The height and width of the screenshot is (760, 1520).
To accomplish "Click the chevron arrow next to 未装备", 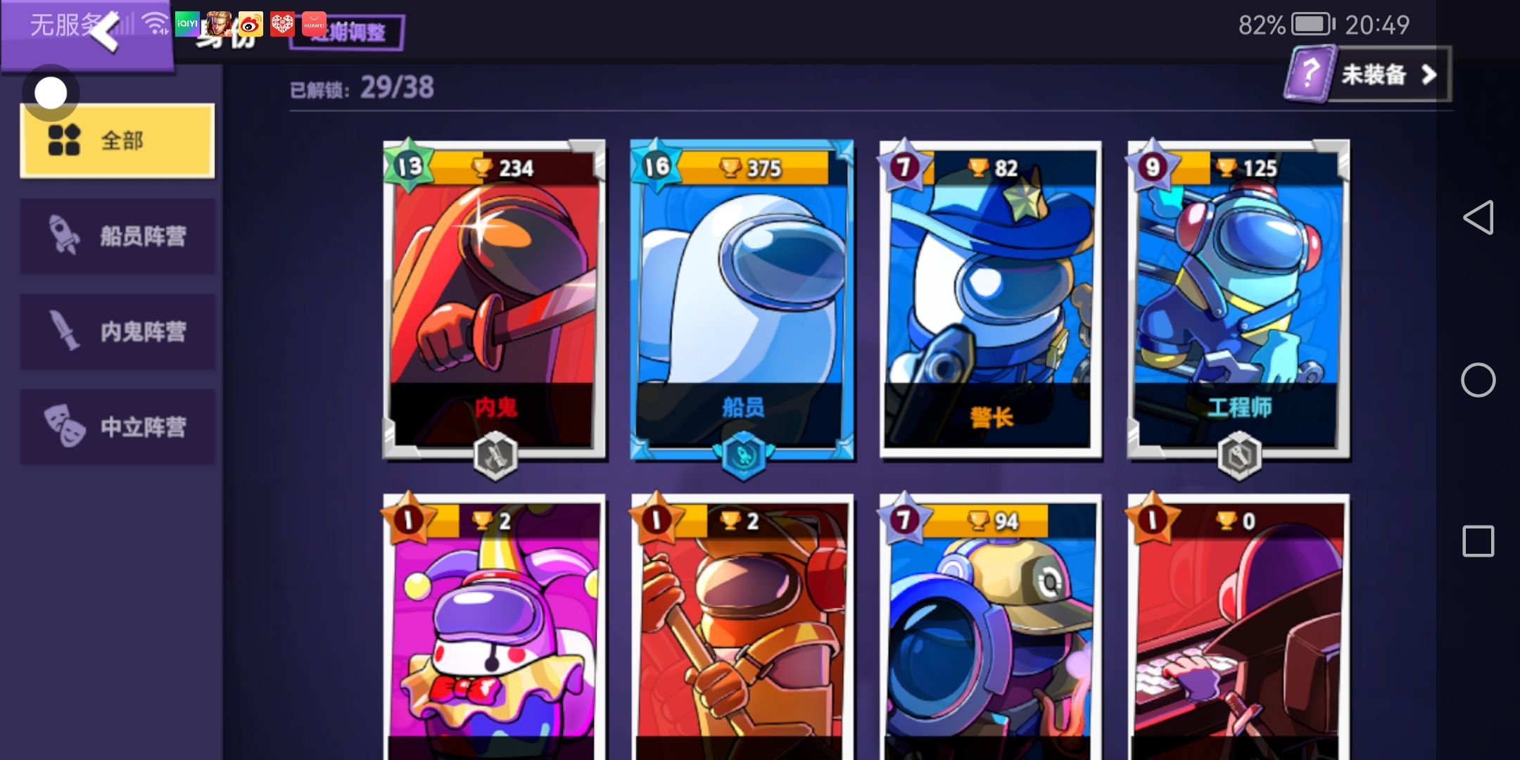I will pyautogui.click(x=1429, y=75).
